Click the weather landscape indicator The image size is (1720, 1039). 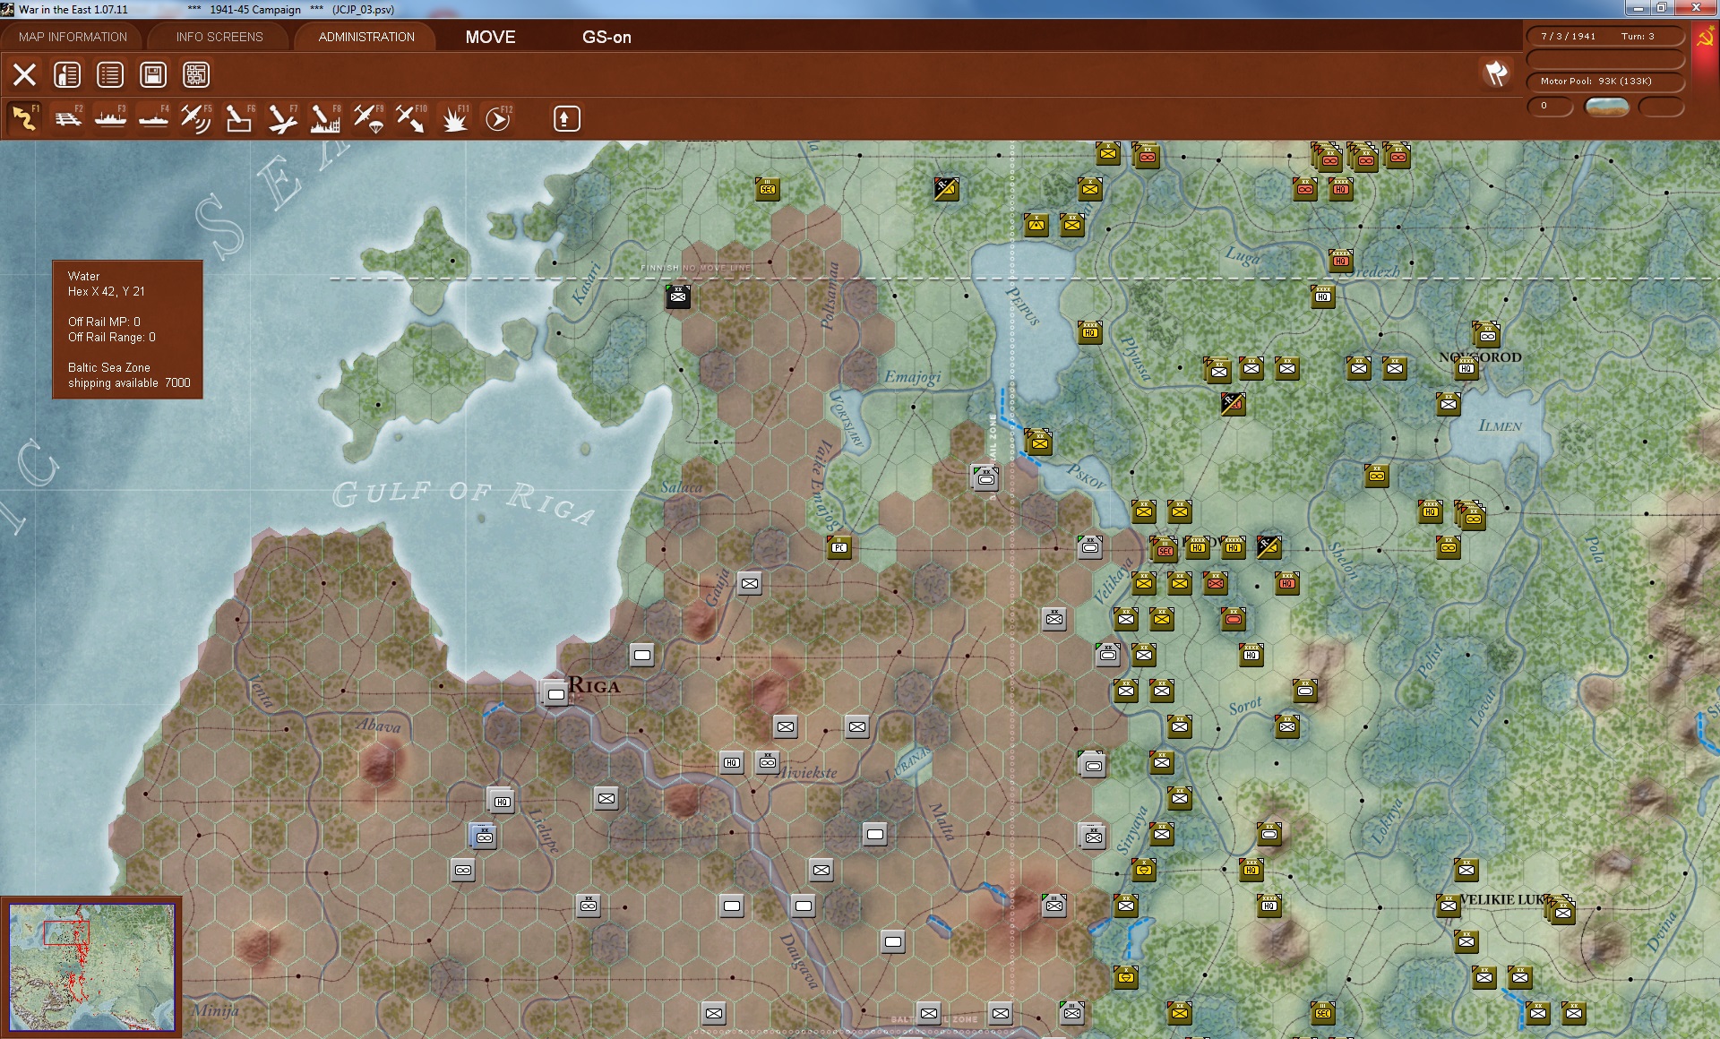pos(1606,107)
